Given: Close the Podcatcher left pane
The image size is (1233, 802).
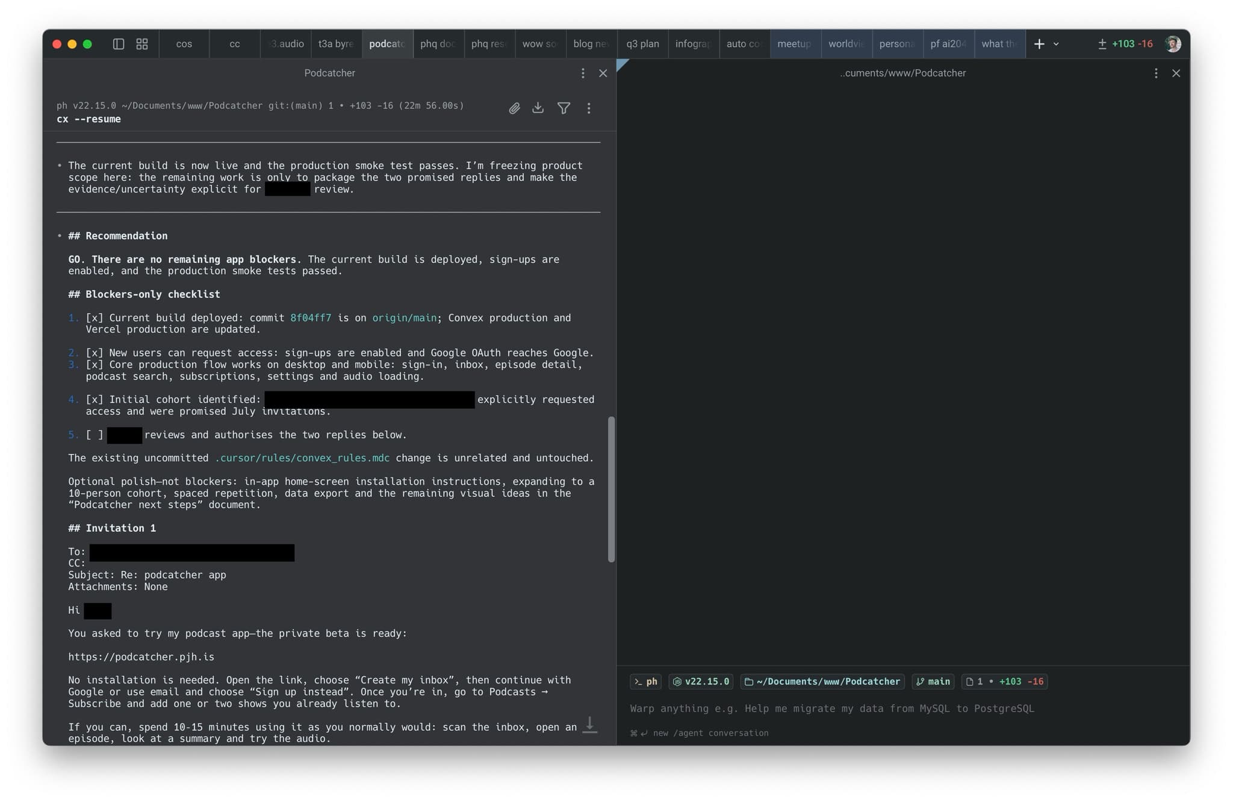Looking at the screenshot, I should 603,73.
